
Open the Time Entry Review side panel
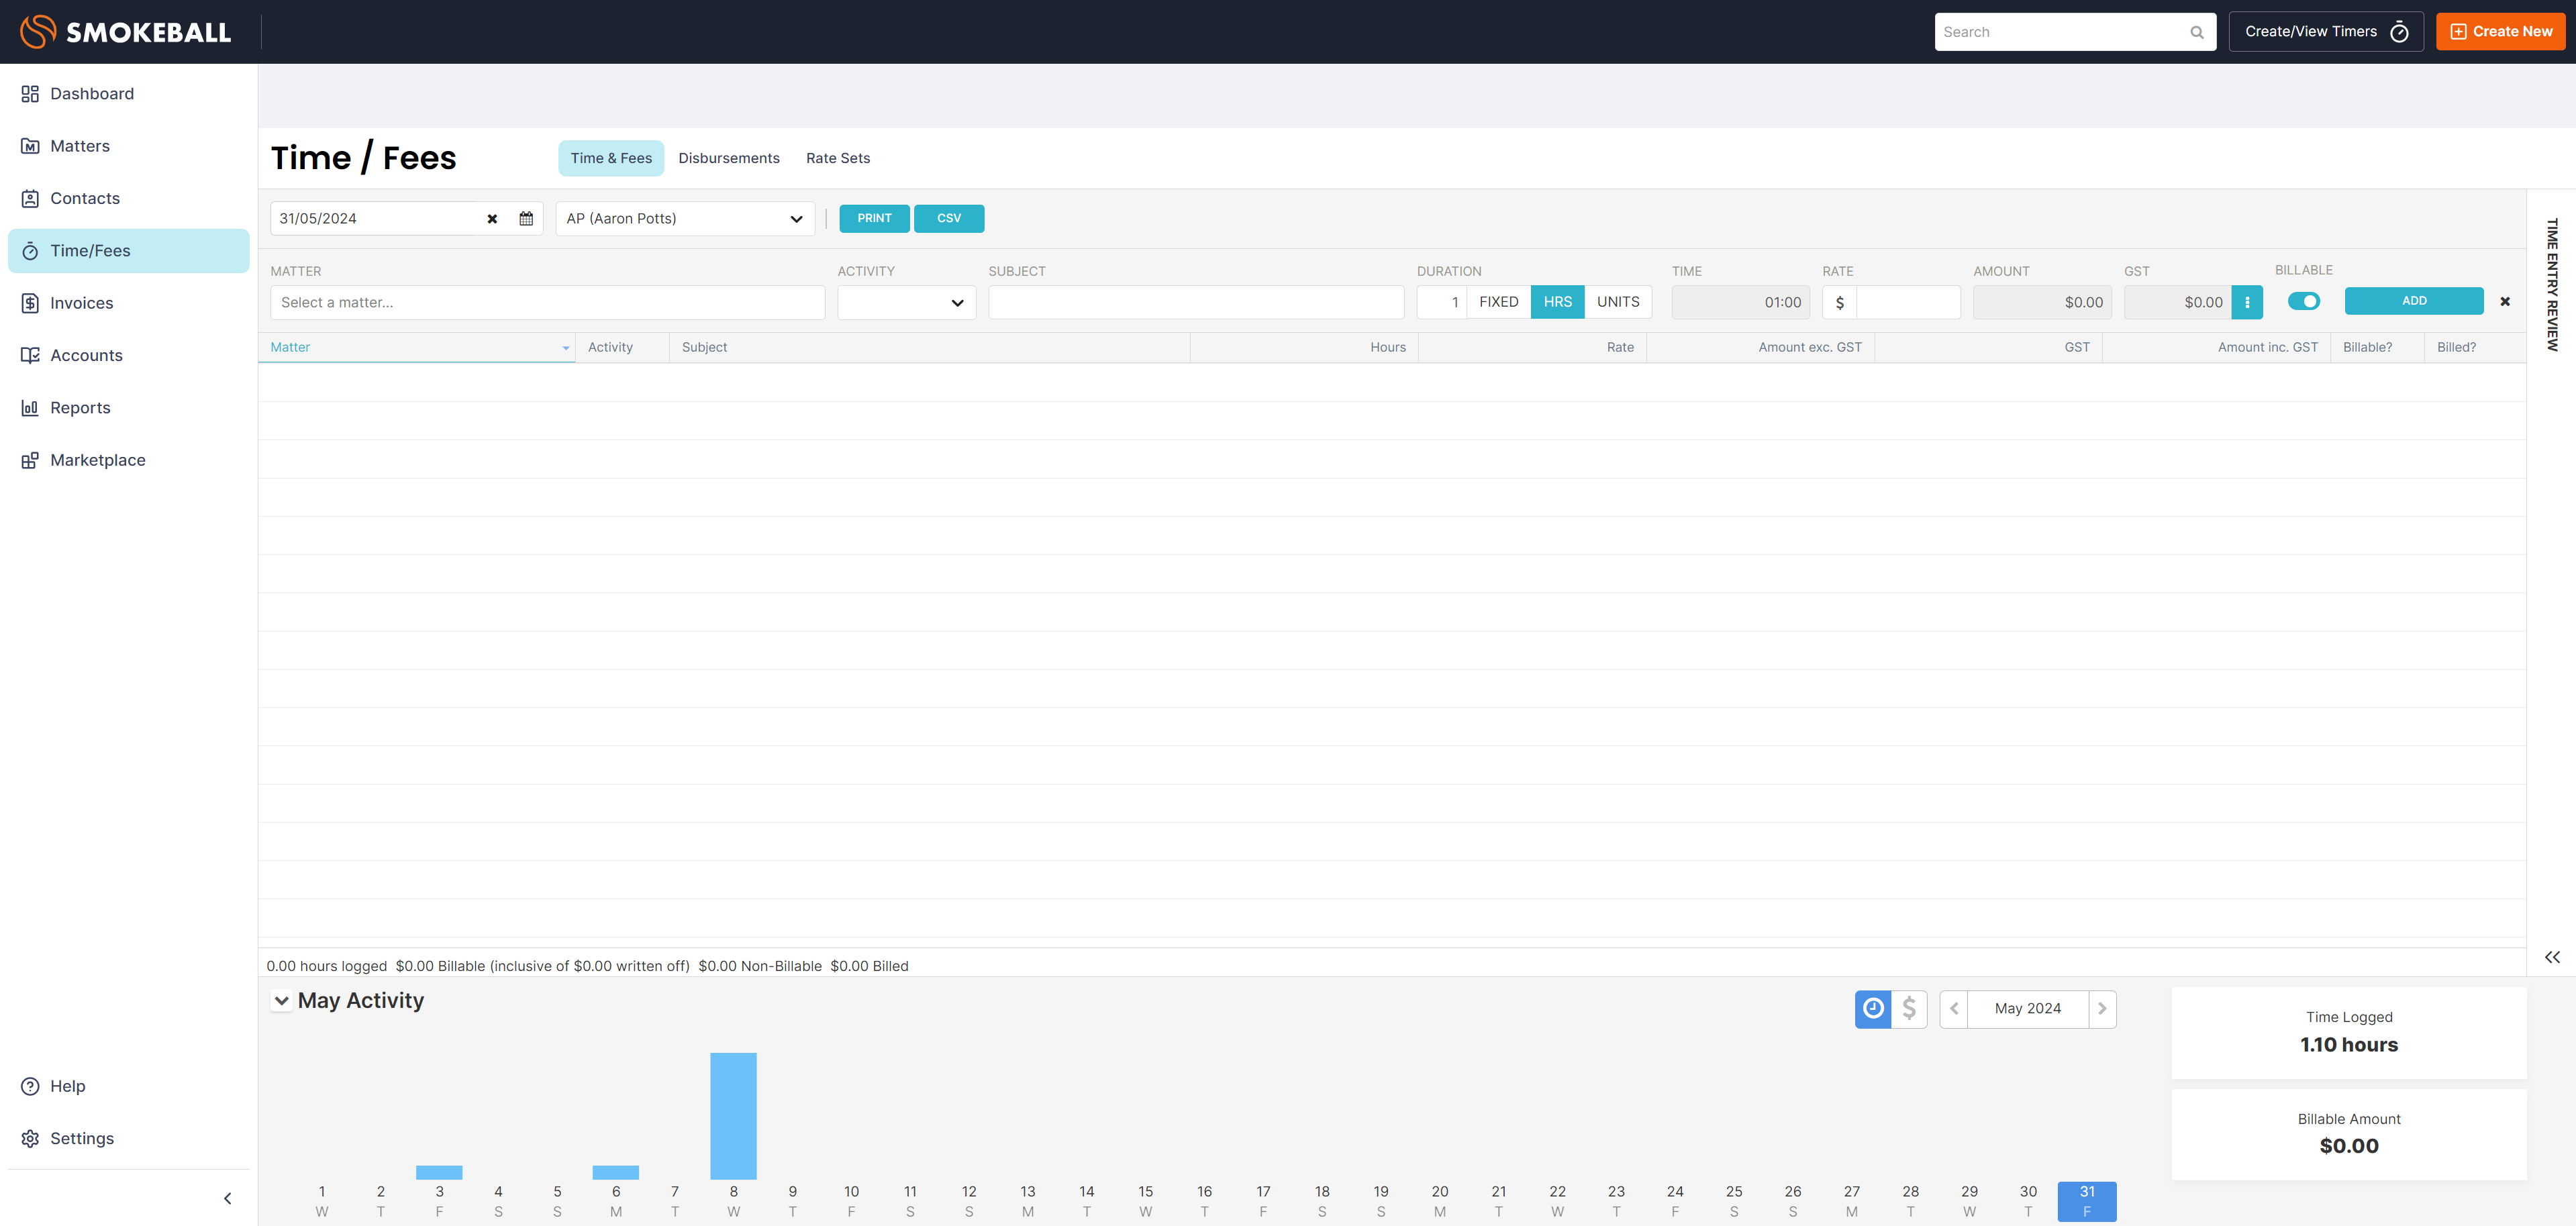click(2552, 285)
